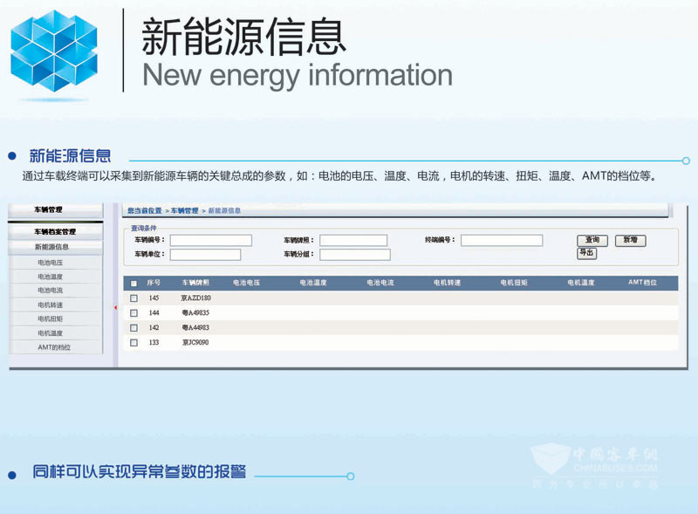Click the blue cube logo

click(x=54, y=51)
